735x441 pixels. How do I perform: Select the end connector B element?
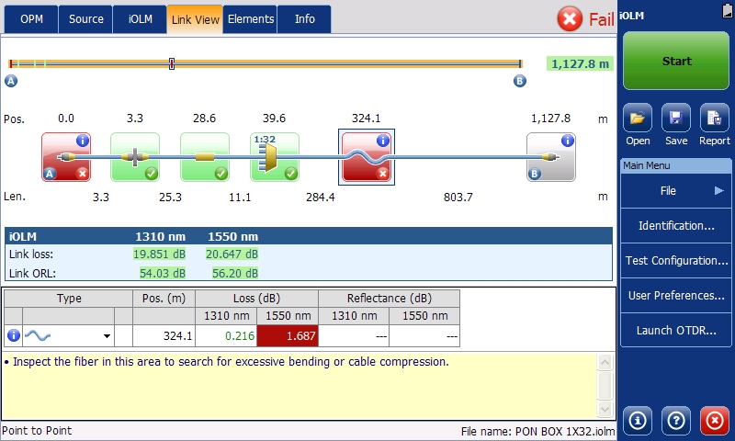pyautogui.click(x=550, y=157)
